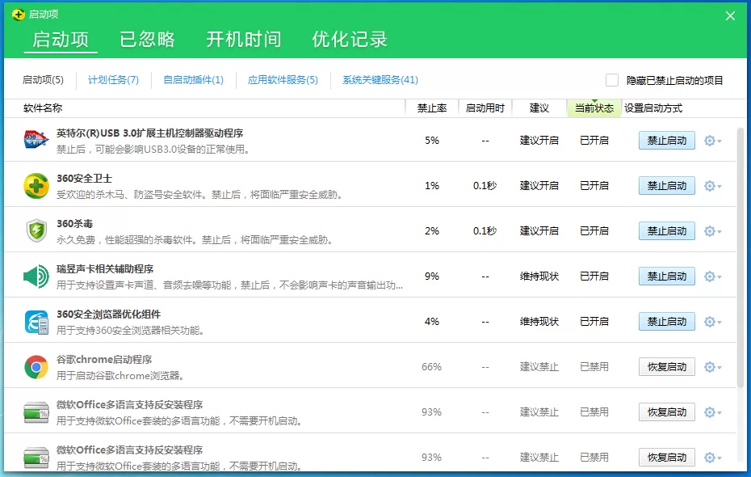Select the 系统关键服务(41) sub-tab
Viewport: 751px width, 477px height.
(x=380, y=79)
